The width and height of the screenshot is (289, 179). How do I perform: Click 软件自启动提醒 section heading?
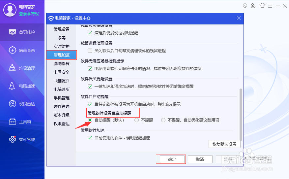tap(95, 97)
